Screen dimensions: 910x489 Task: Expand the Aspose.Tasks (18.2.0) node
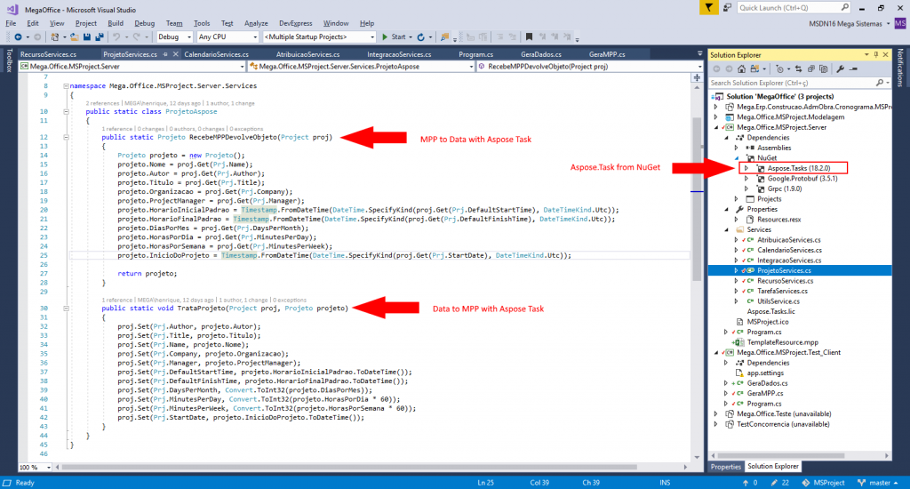coord(746,168)
